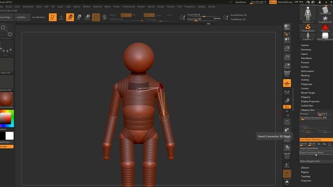Viewport: 333px width, 187px height.
Task: Expand the Polygroups sub-palette
Action: tap(306, 84)
